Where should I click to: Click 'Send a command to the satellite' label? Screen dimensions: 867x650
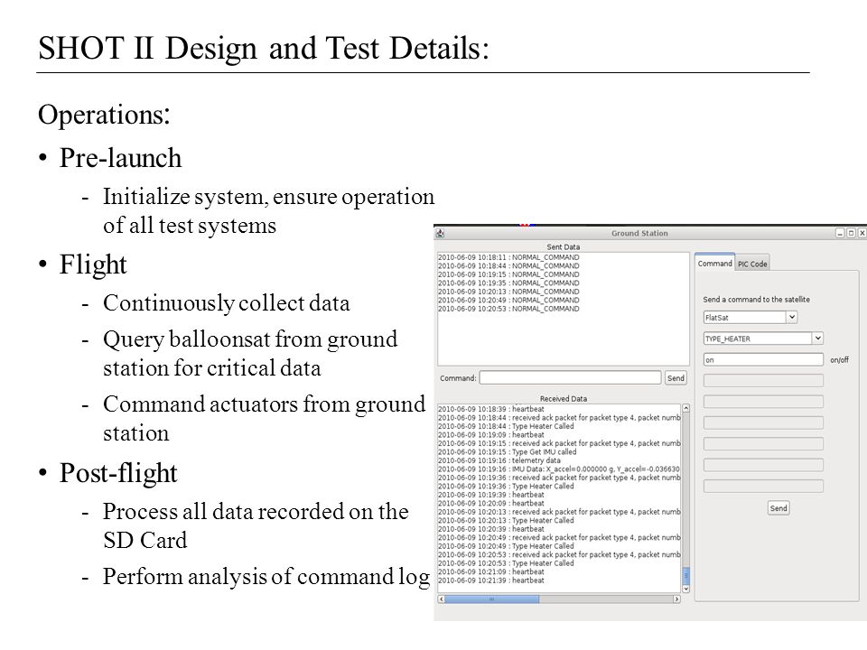(756, 300)
